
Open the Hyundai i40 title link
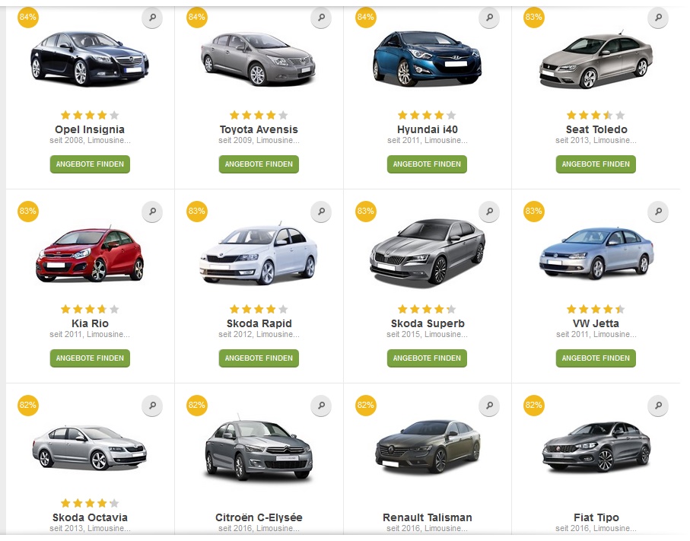428,129
